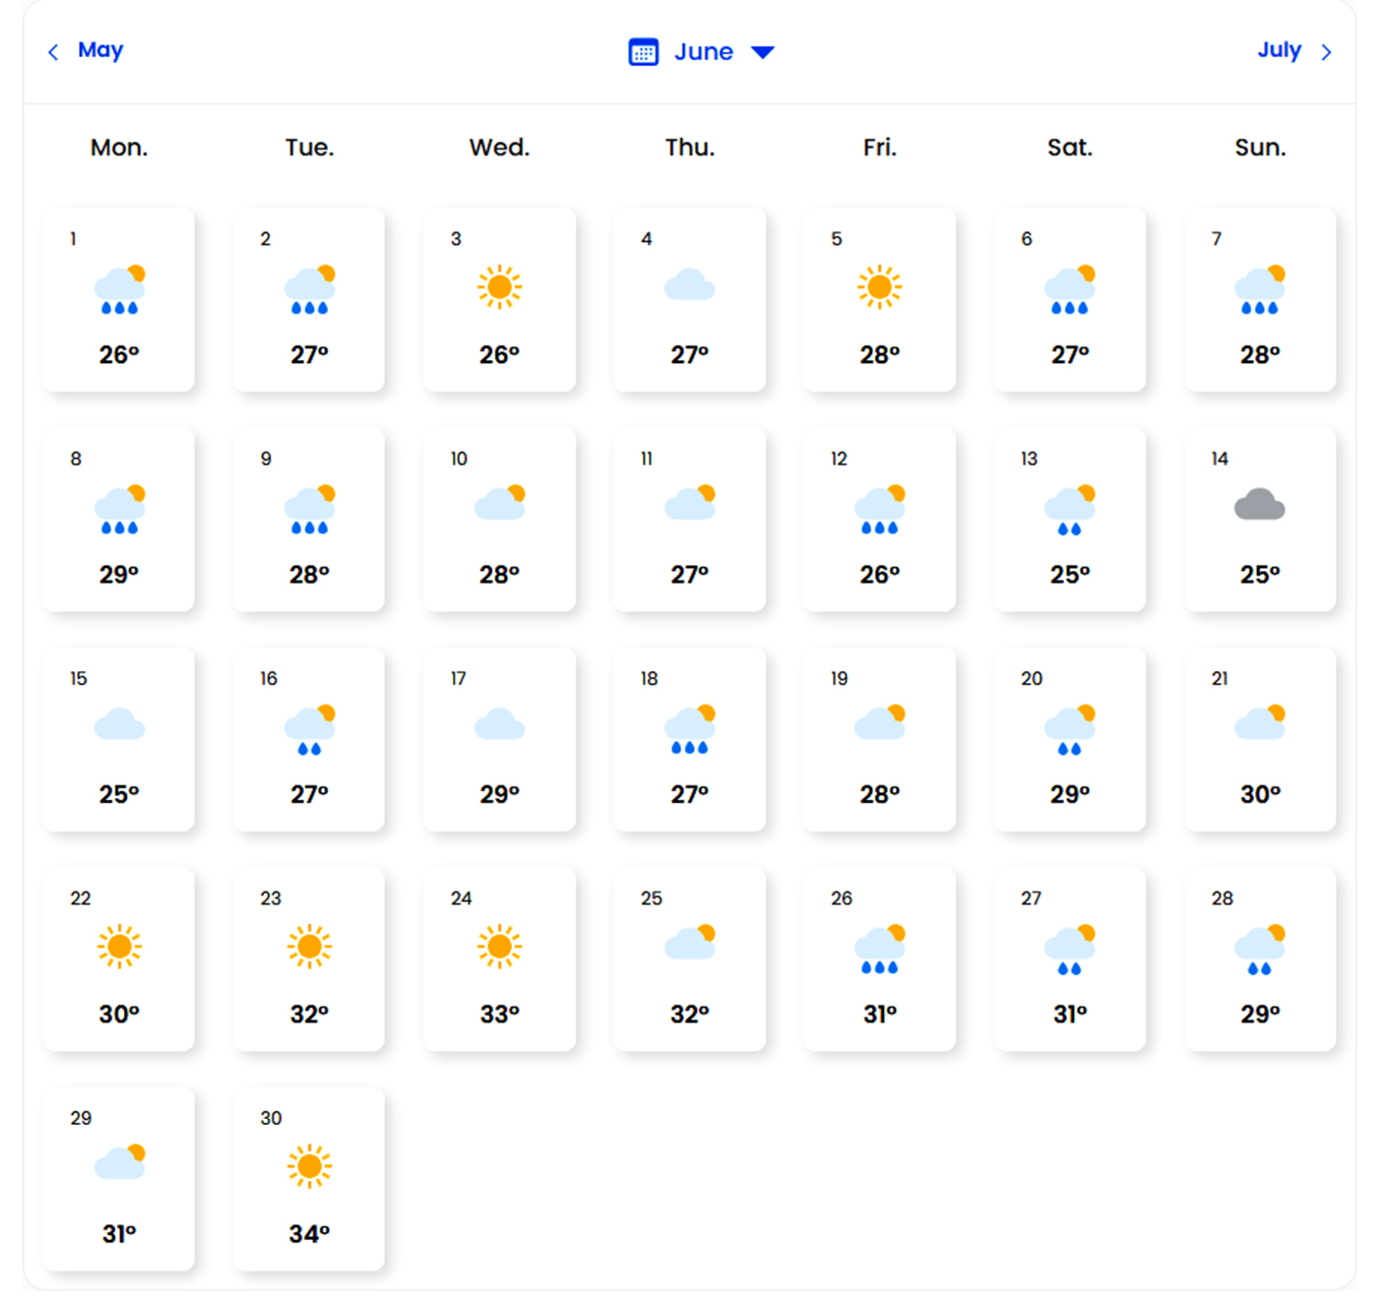Click the gray overcast cloud on June 14
The height and width of the screenshot is (1298, 1378).
1259,506
